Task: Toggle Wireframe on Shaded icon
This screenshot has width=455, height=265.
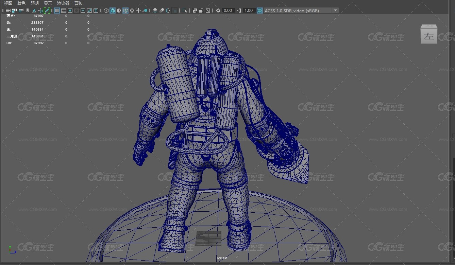Action: point(125,11)
